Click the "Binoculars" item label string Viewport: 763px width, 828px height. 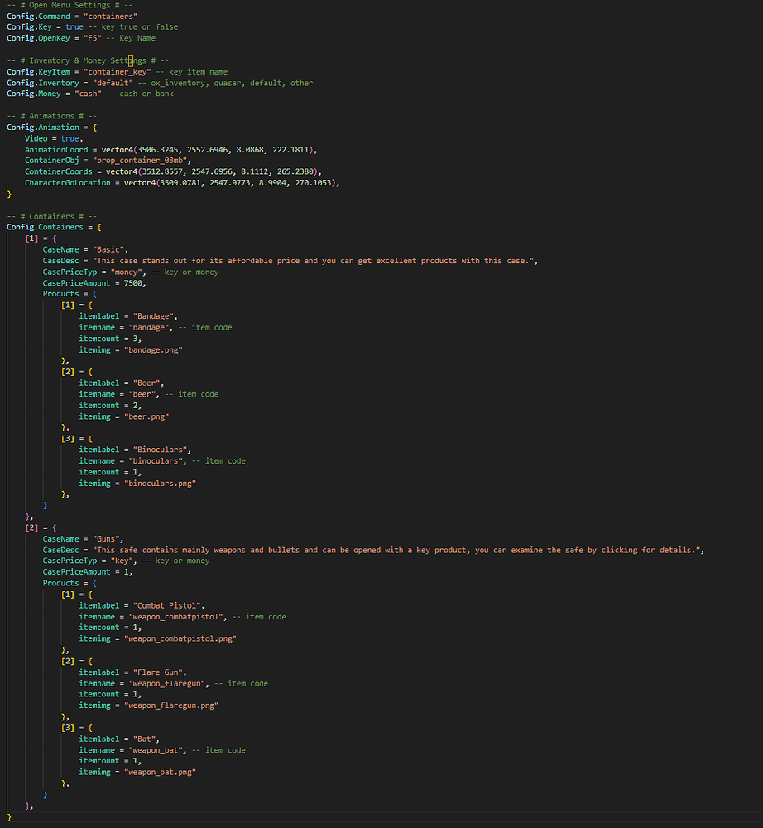161,450
